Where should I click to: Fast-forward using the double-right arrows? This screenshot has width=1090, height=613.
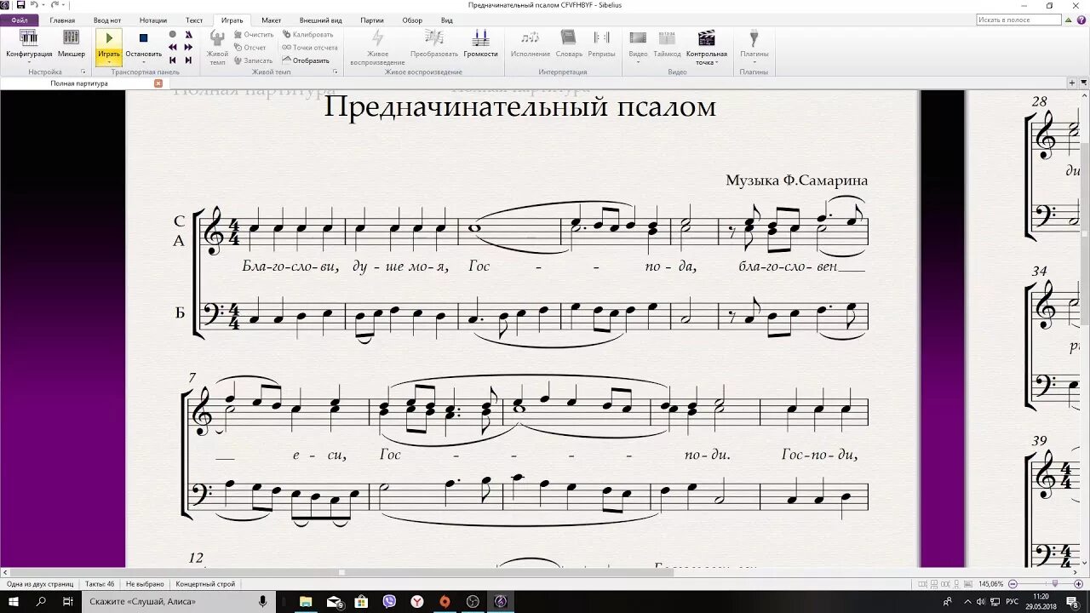click(x=188, y=48)
